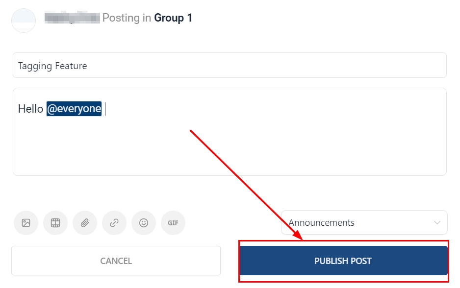Open the GIF picker

point(173,223)
